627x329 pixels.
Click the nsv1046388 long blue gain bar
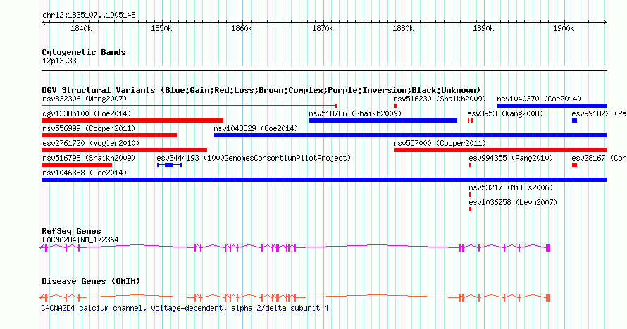click(x=324, y=180)
